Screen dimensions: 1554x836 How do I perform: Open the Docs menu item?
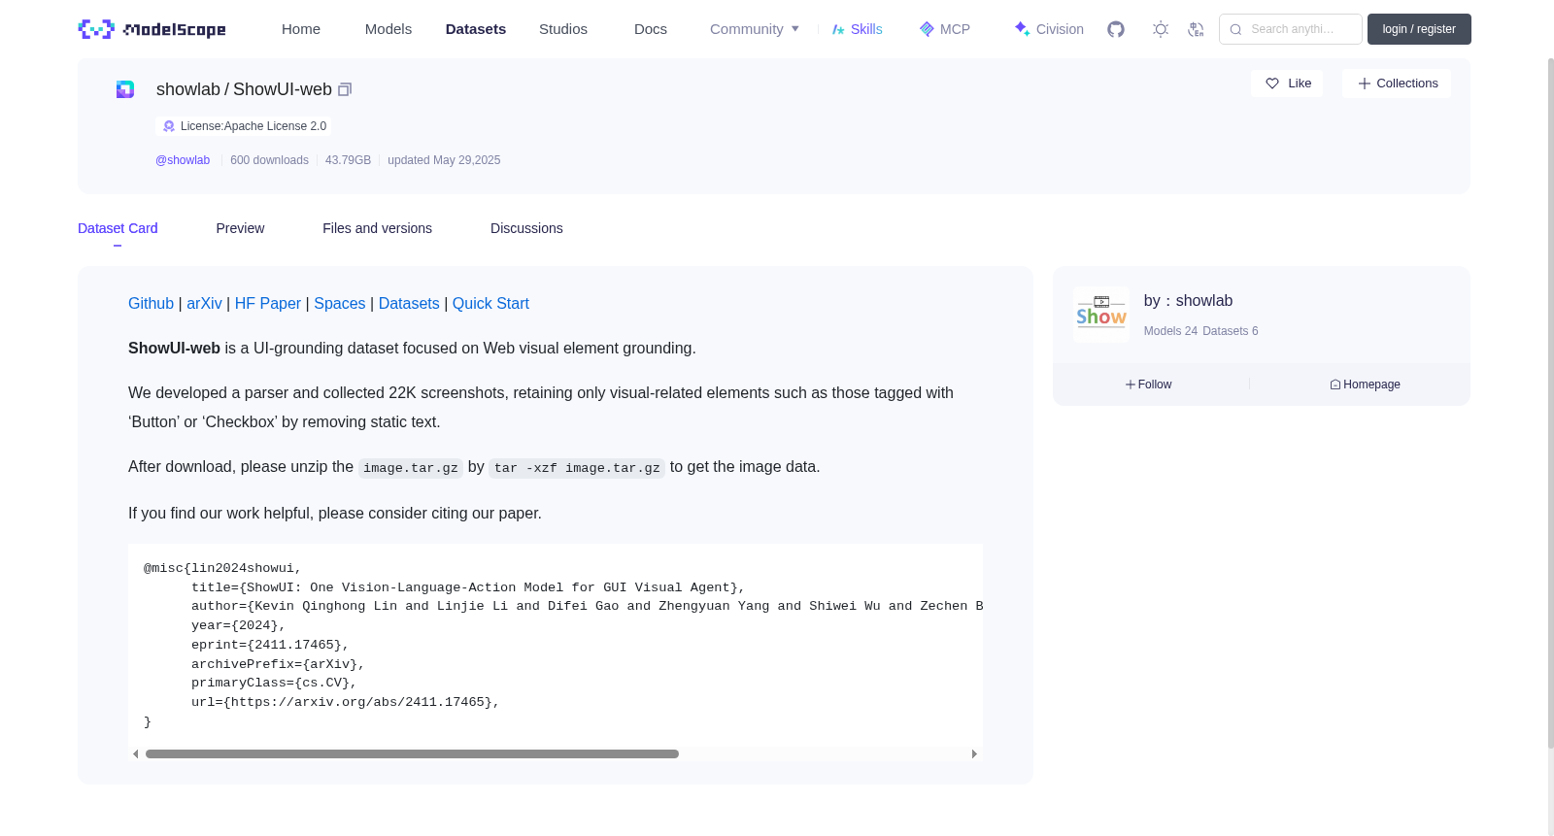click(651, 29)
